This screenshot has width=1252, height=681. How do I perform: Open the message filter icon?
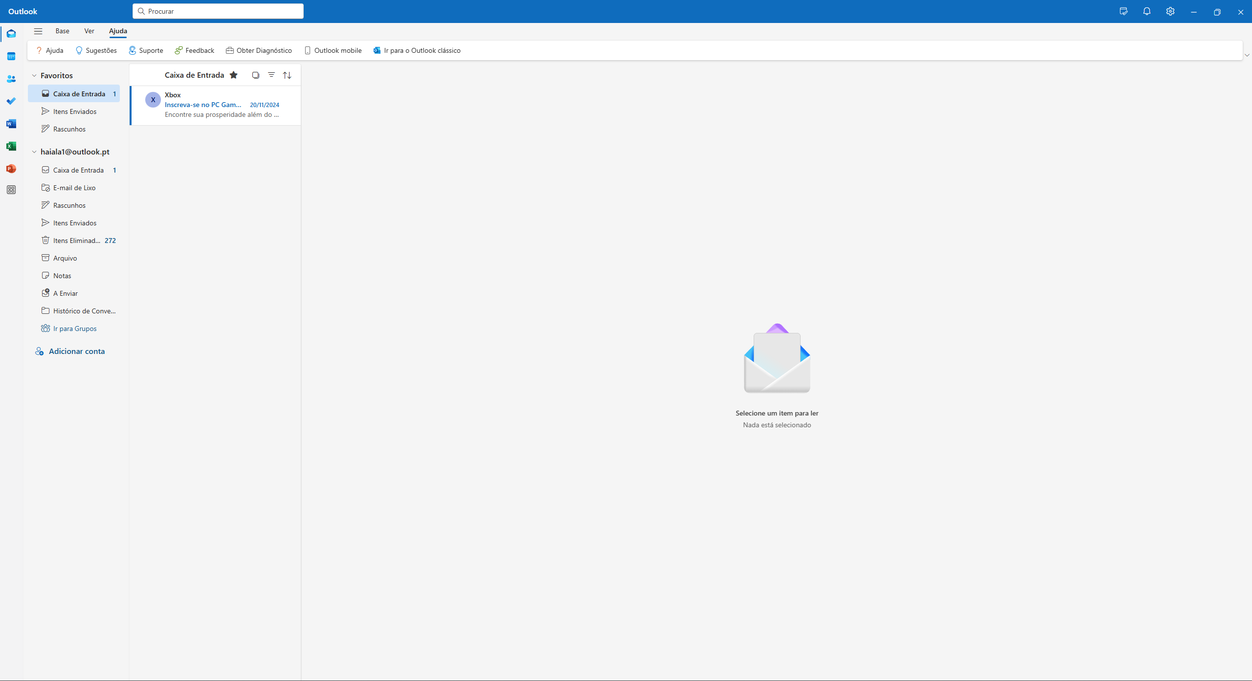click(x=271, y=75)
